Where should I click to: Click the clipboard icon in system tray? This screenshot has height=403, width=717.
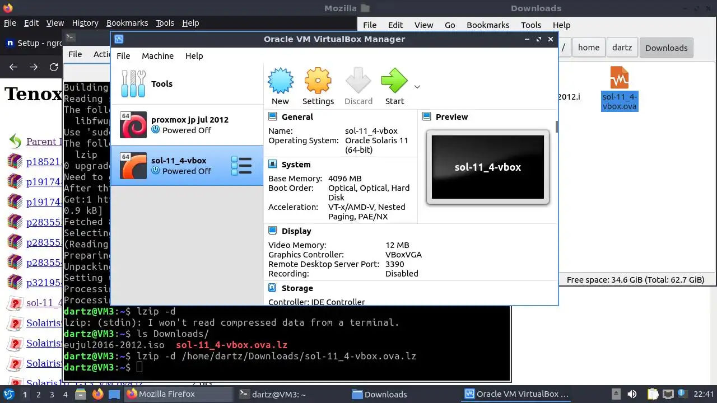[652, 394]
